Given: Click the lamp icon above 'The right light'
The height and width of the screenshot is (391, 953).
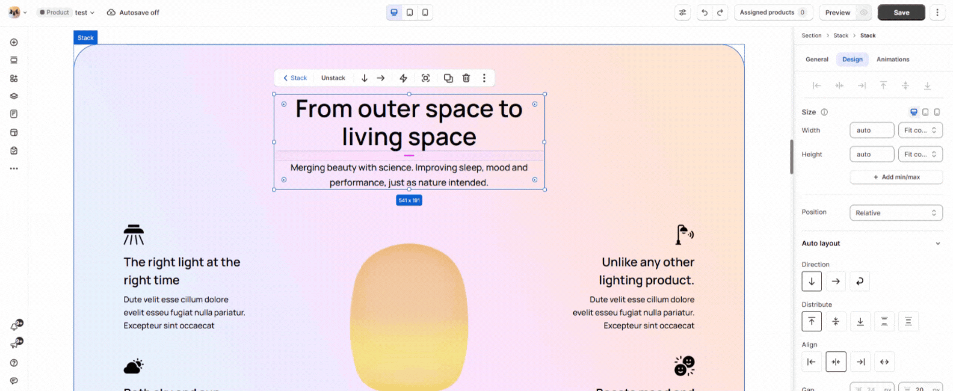Looking at the screenshot, I should point(134,235).
